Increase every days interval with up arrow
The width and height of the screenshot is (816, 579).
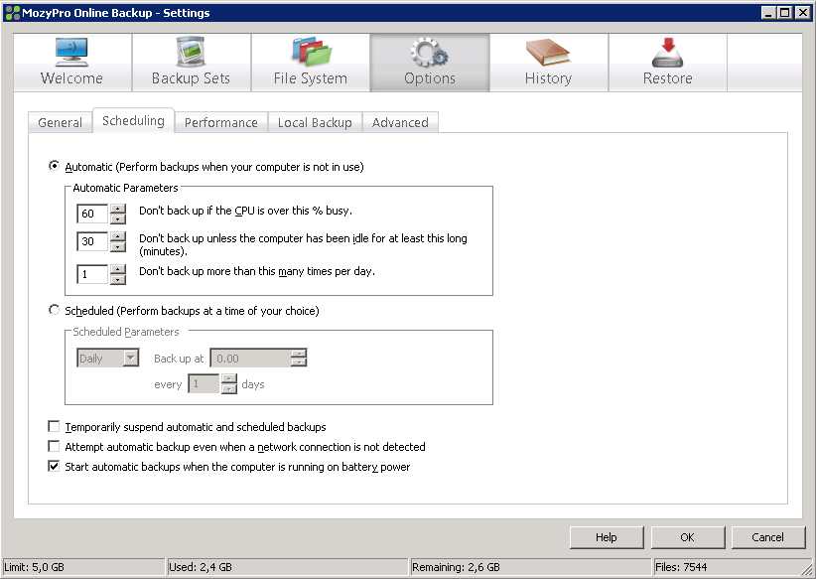click(x=229, y=379)
